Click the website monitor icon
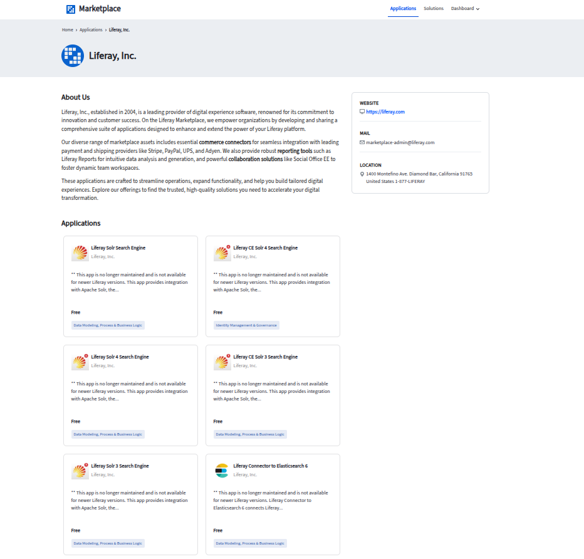 pyautogui.click(x=362, y=112)
